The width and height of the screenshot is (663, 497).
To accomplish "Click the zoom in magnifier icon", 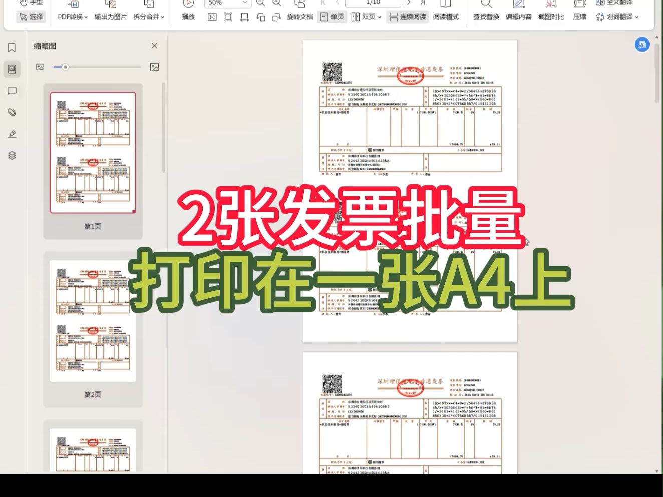I will click(x=276, y=3).
